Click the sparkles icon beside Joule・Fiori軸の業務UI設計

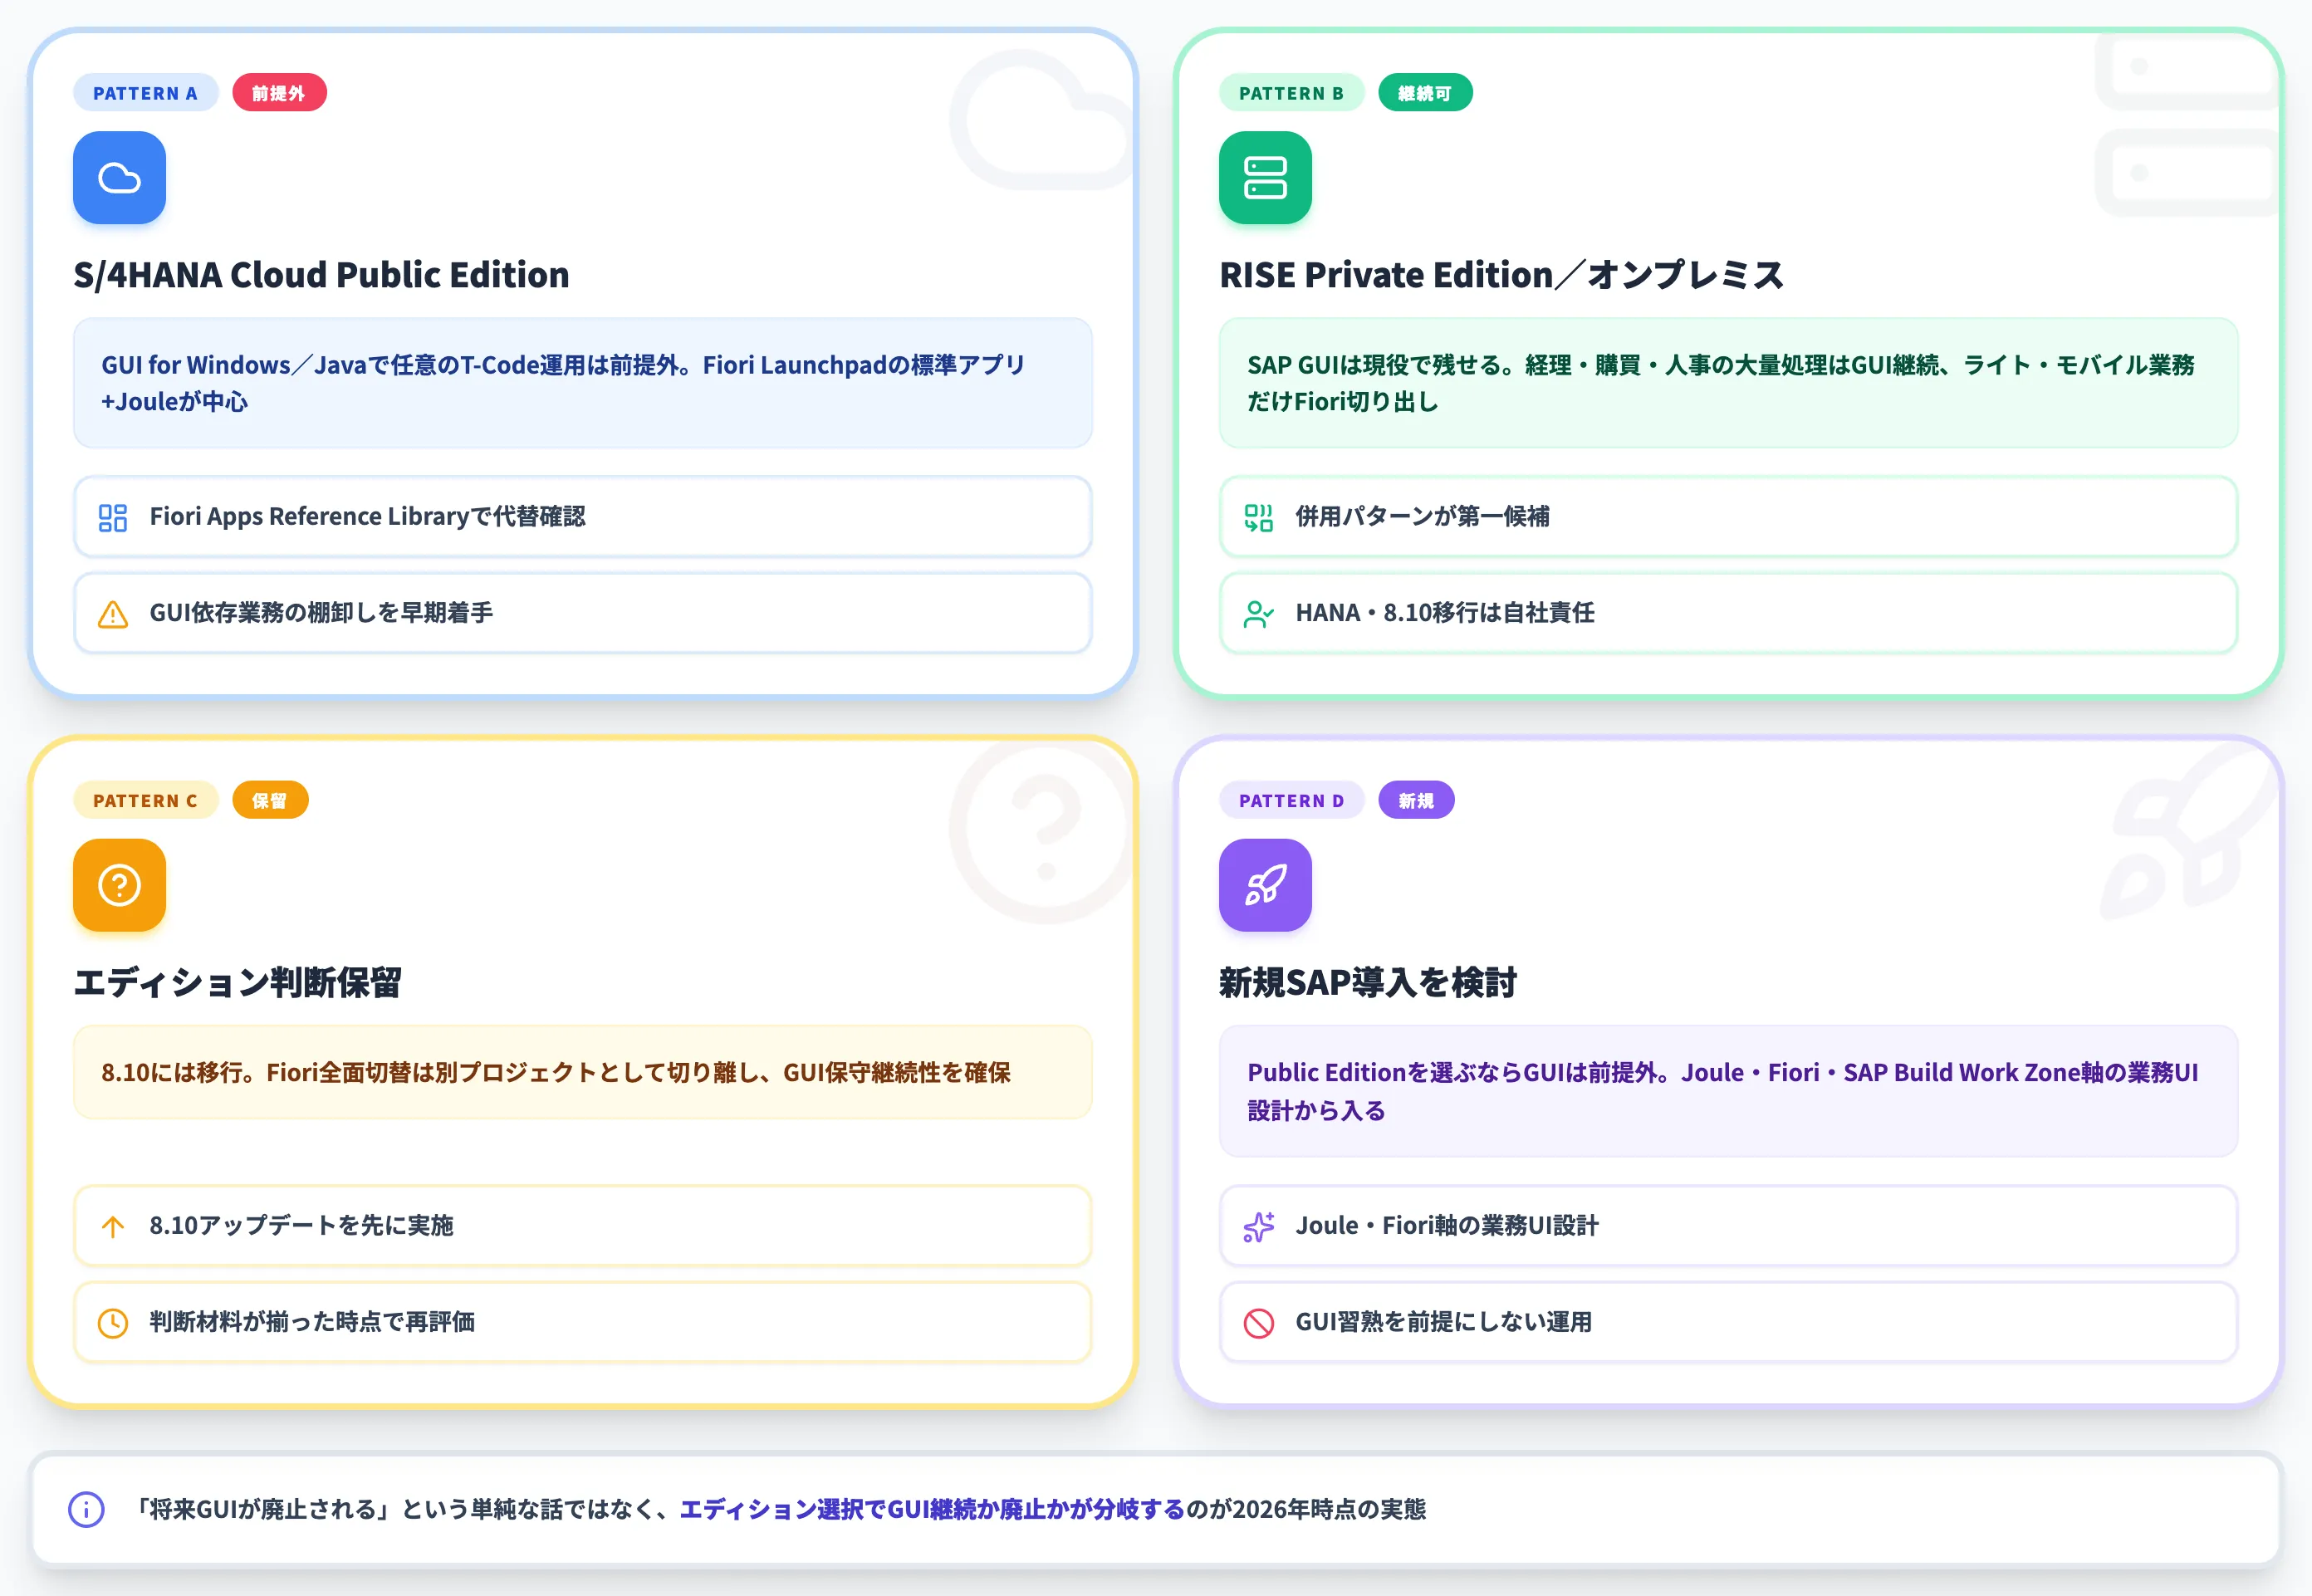pos(1259,1226)
